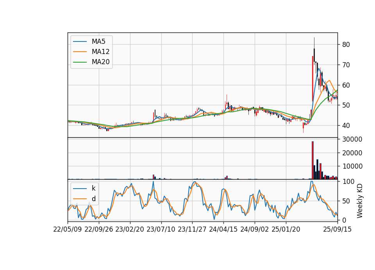
Task: Click the volume axis value 10000
Action: pos(352,166)
